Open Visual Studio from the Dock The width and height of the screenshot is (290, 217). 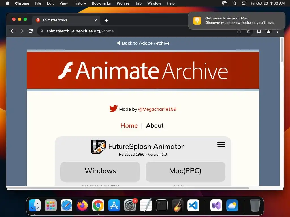click(216, 205)
